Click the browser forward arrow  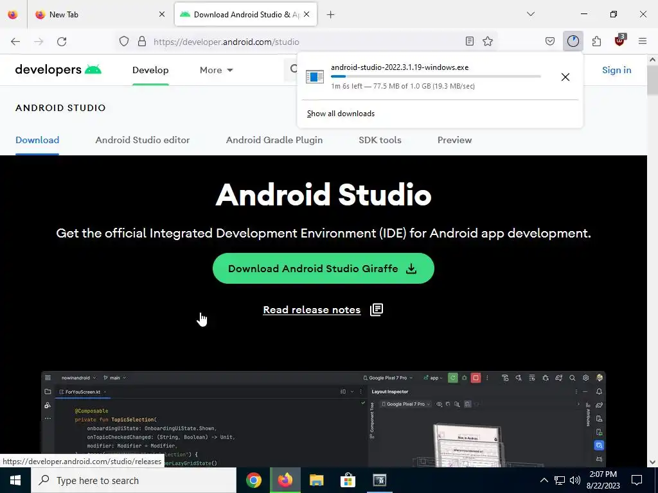39,42
